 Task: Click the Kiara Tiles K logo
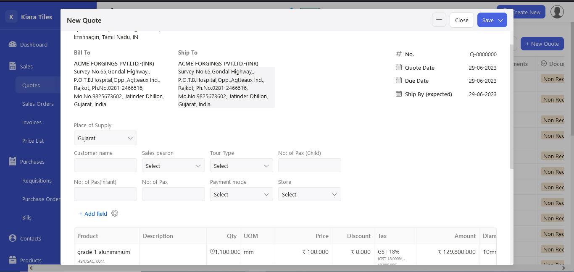[x=11, y=17]
